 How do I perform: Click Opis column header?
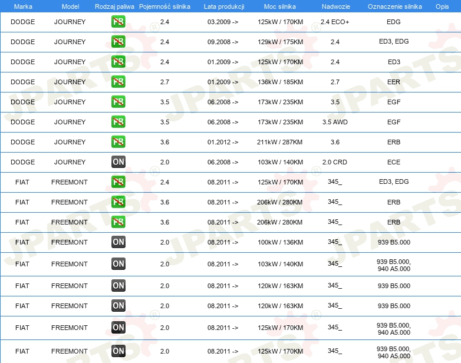[442, 6]
